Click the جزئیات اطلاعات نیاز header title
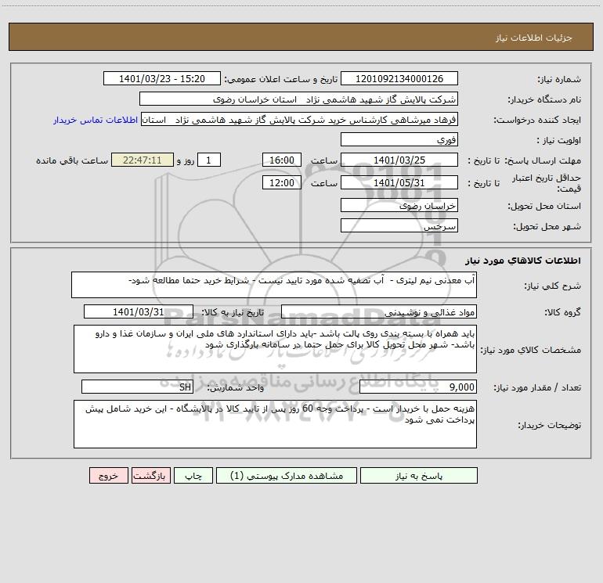 (x=534, y=38)
